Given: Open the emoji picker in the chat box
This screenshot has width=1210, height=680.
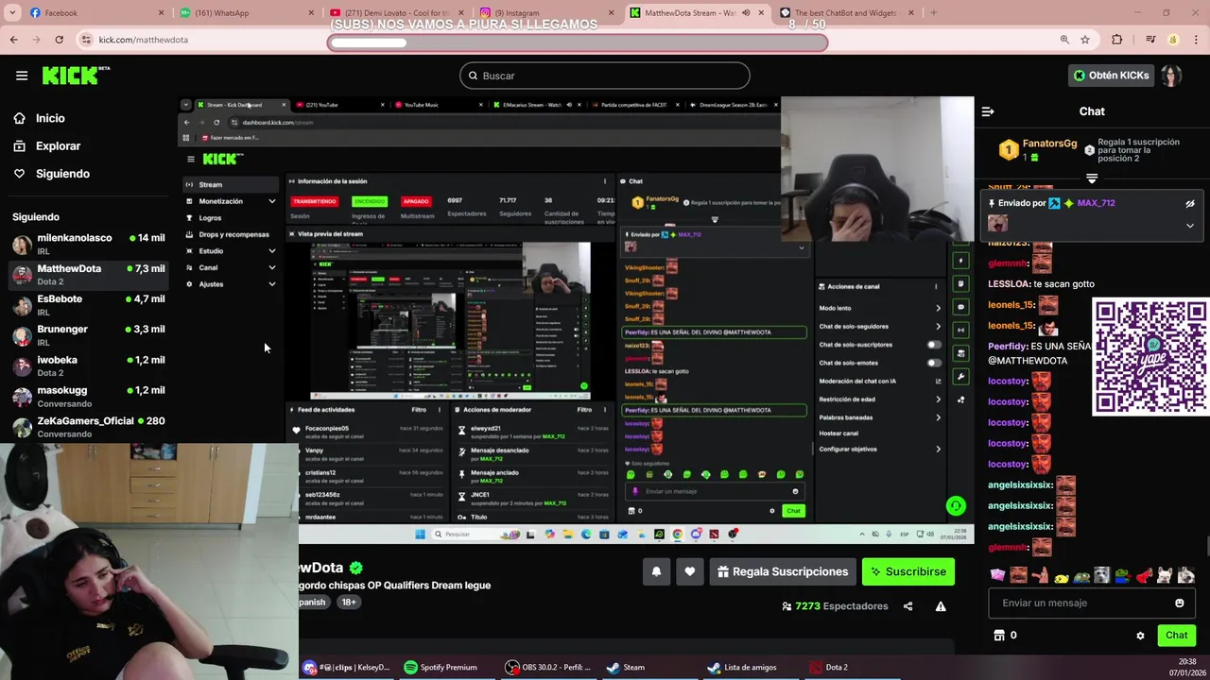Looking at the screenshot, I should [x=1179, y=603].
